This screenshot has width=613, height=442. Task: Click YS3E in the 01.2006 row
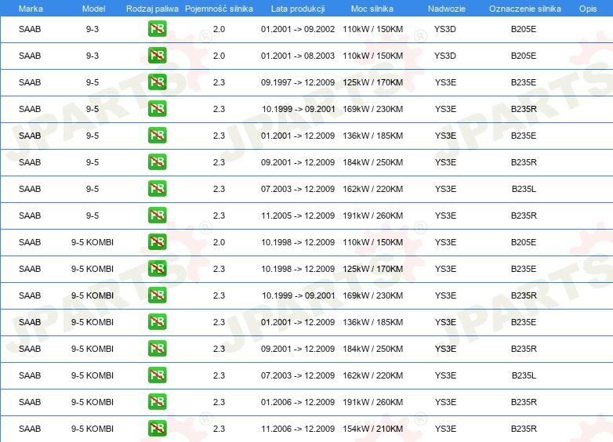445,402
